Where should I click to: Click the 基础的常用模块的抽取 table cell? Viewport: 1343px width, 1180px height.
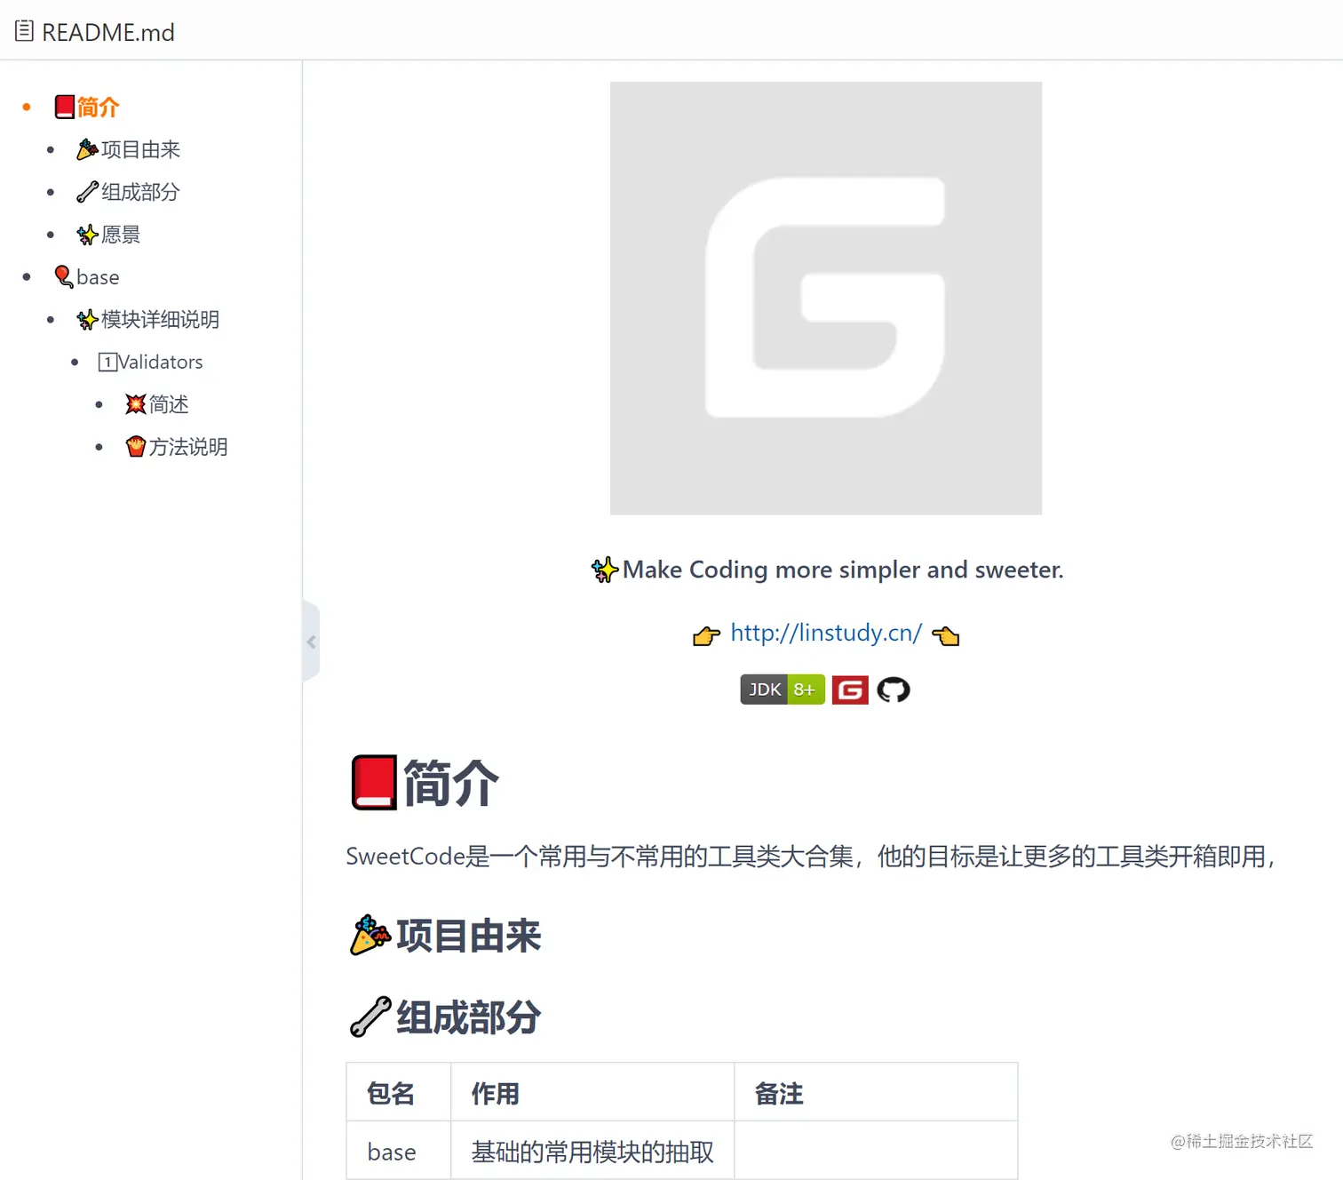(x=592, y=1152)
